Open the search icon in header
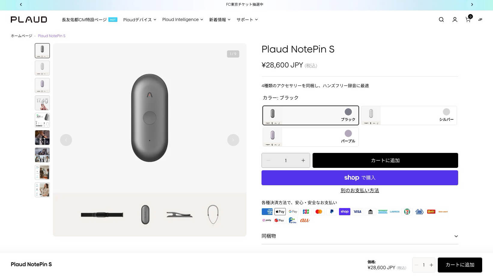 [x=441, y=19]
